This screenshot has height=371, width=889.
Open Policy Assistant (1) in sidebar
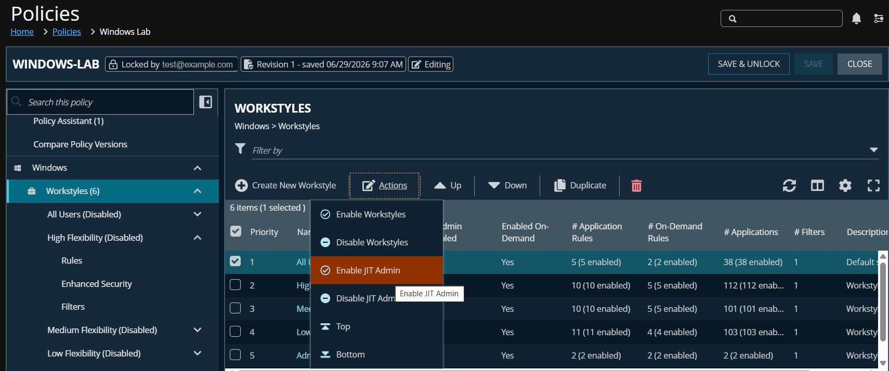(x=69, y=121)
